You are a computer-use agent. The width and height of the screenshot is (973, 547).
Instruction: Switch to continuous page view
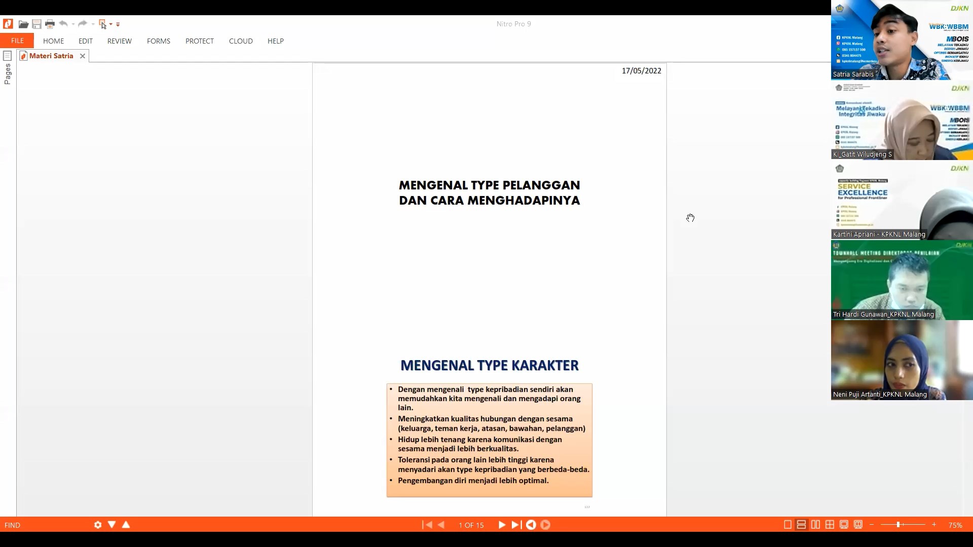click(801, 525)
